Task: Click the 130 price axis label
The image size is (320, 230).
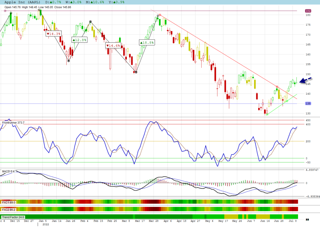Action: pos(308,113)
